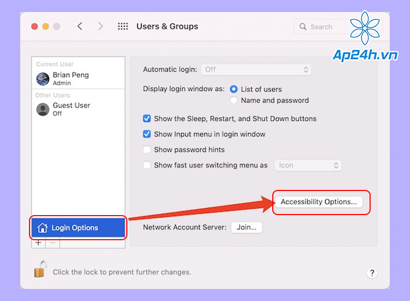The image size is (410, 301).
Task: Click the Users & Groups title
Action: [167, 26]
